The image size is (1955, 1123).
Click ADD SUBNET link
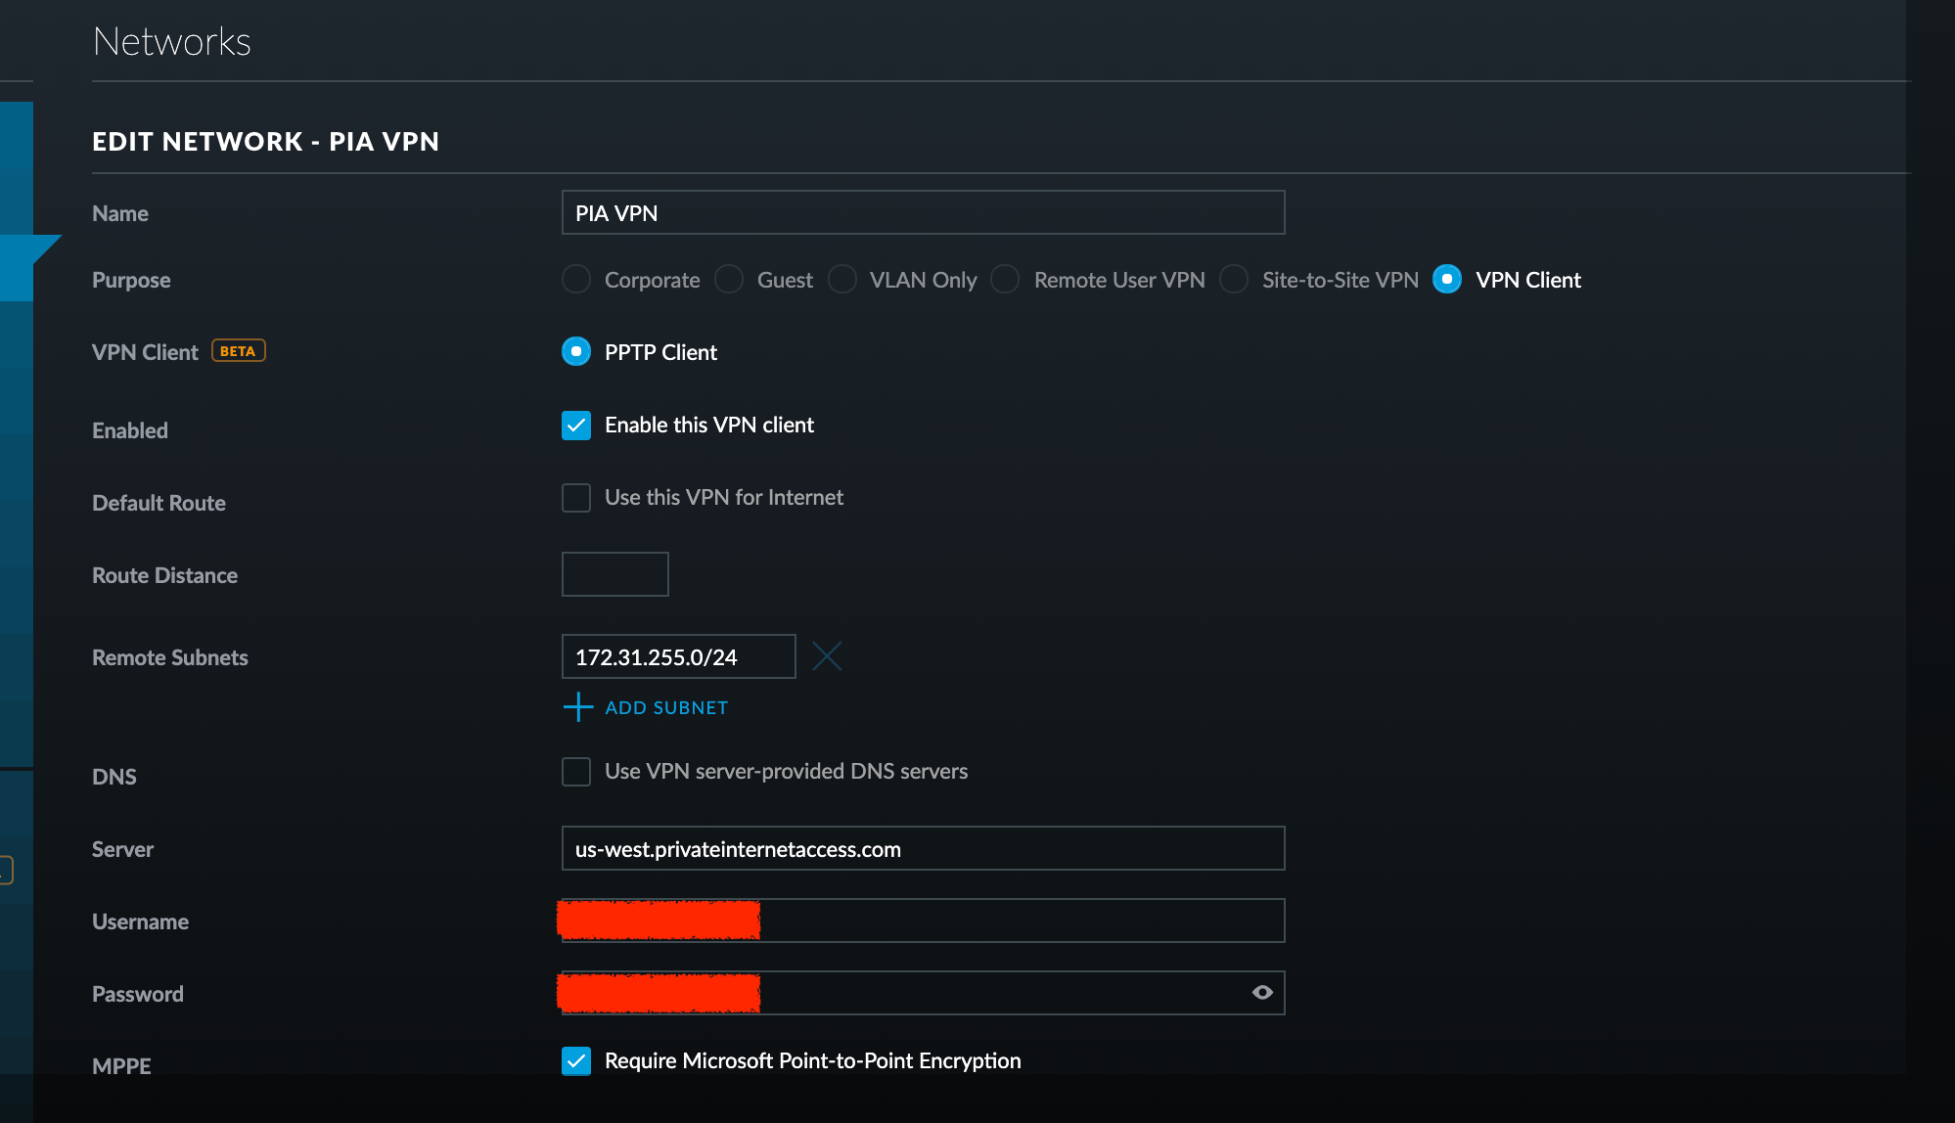(x=666, y=707)
